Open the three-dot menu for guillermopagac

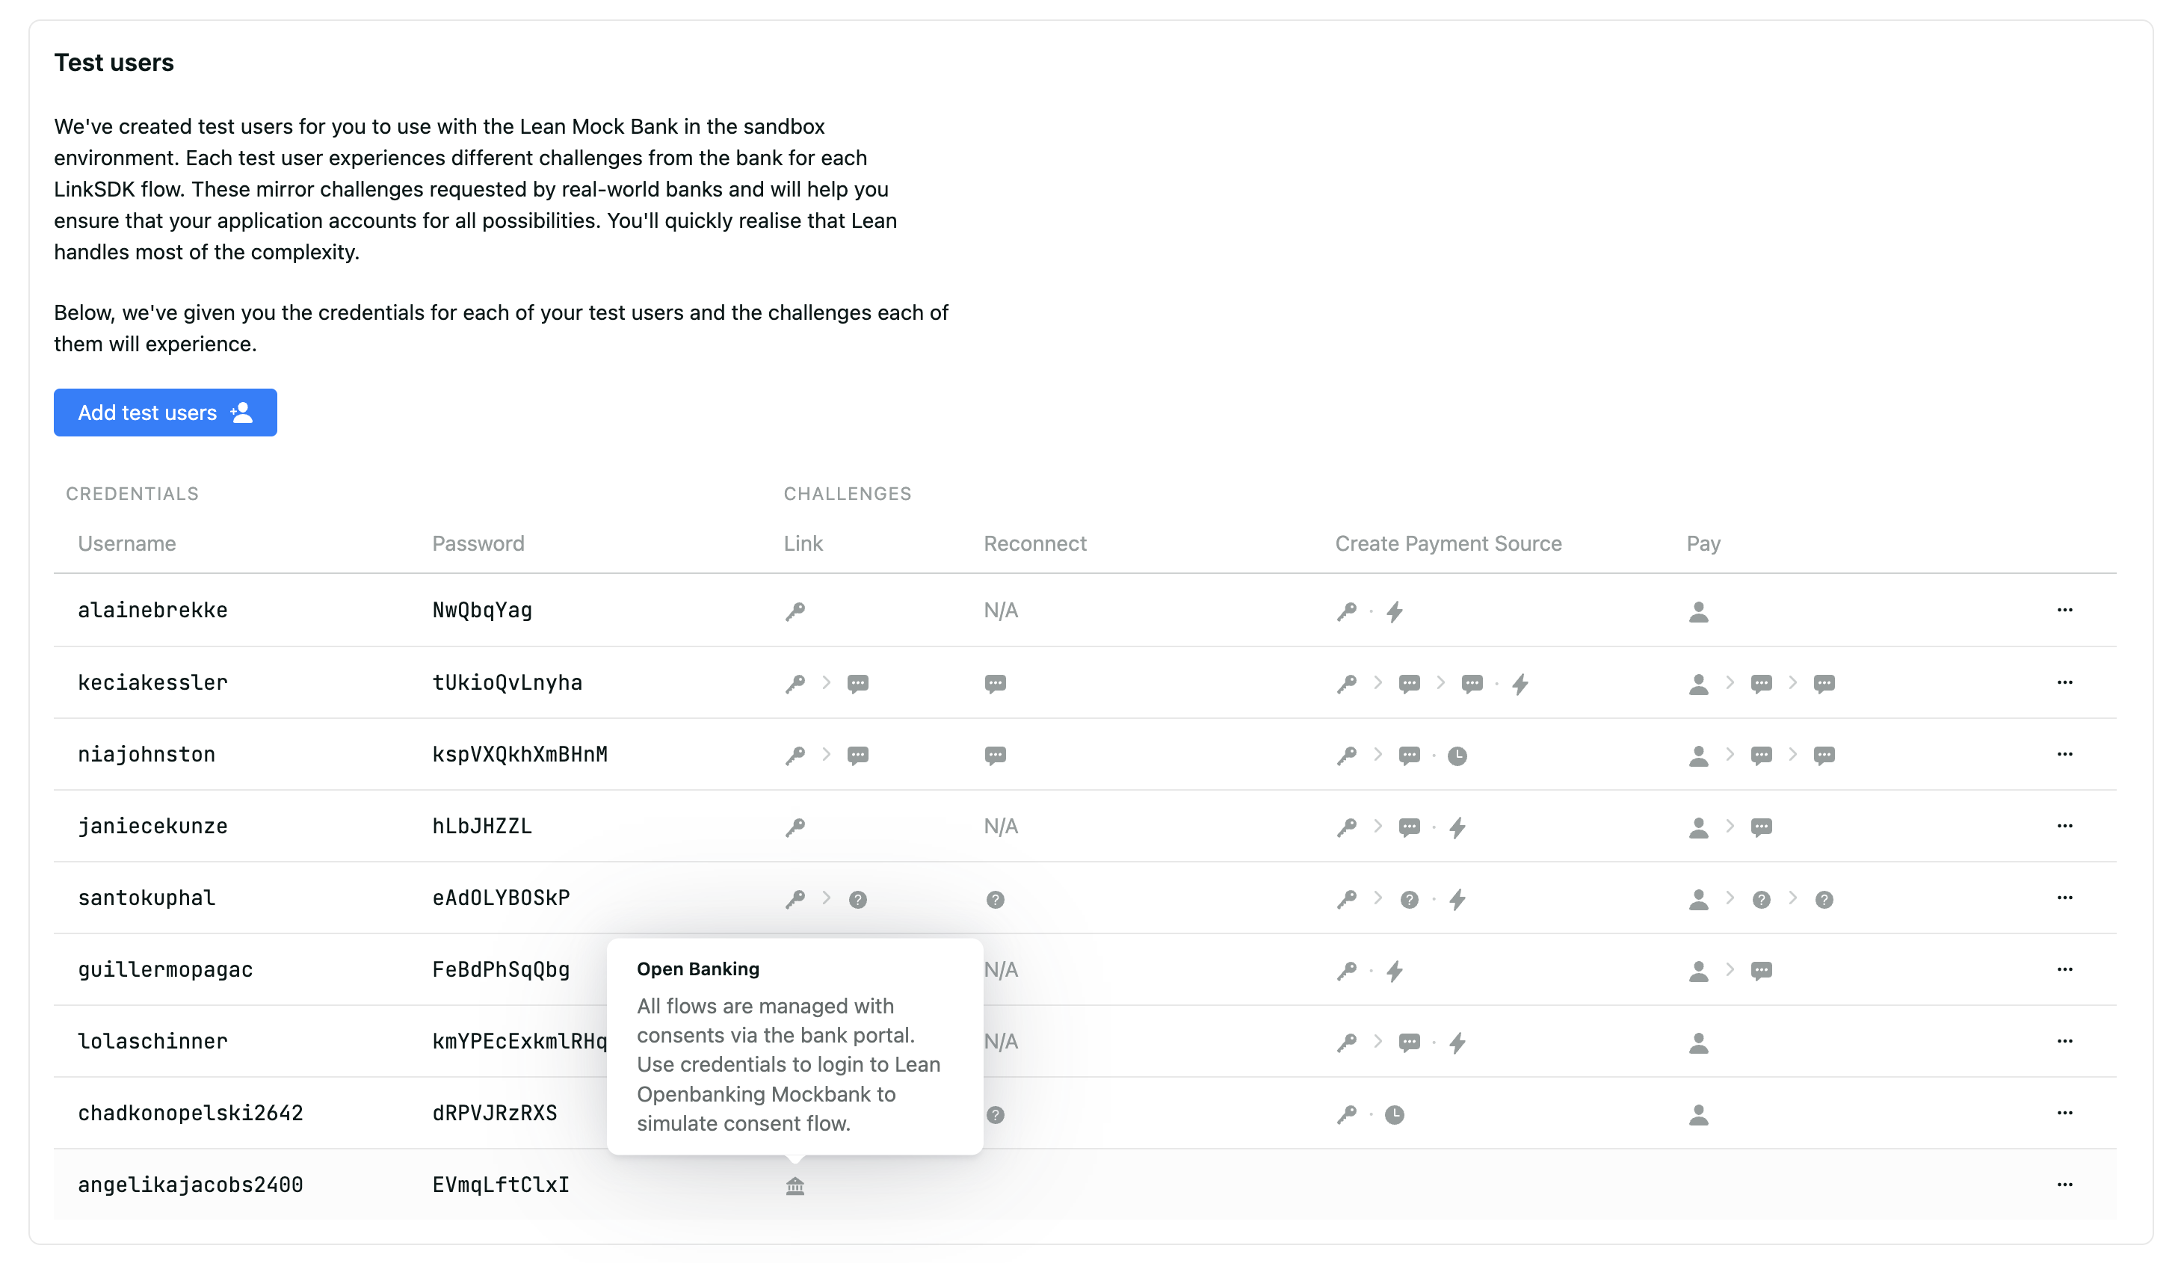tap(2064, 969)
